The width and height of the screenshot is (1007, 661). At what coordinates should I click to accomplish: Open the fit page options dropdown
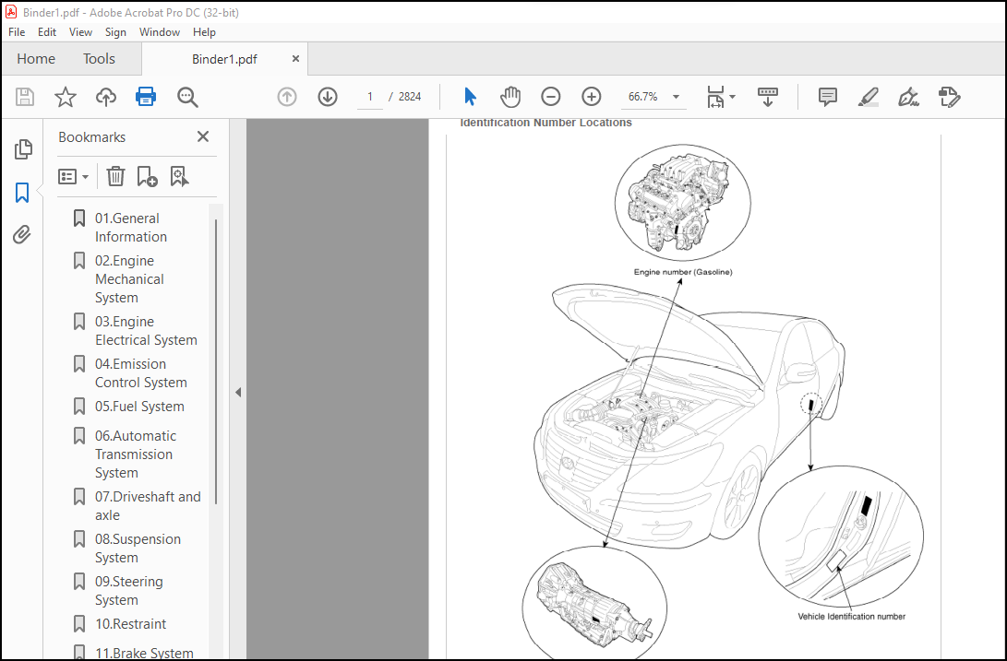[721, 97]
